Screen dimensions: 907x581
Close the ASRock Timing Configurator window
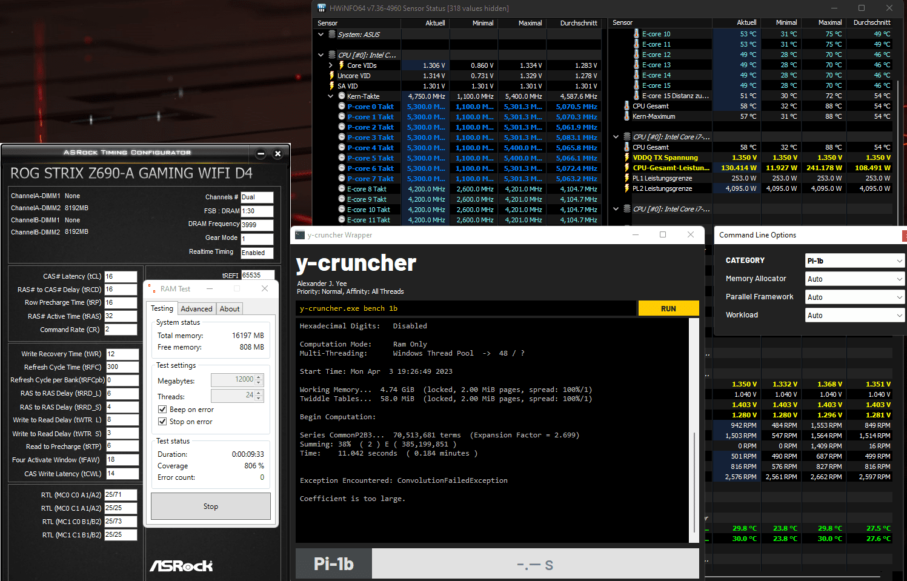278,154
